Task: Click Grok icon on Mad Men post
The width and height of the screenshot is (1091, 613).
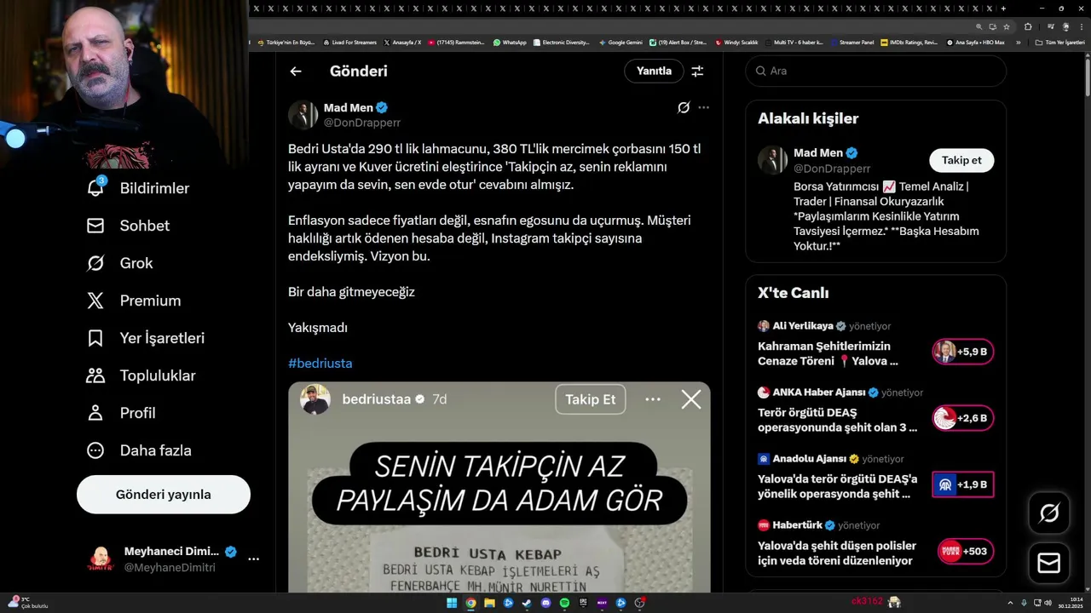Action: coord(684,107)
